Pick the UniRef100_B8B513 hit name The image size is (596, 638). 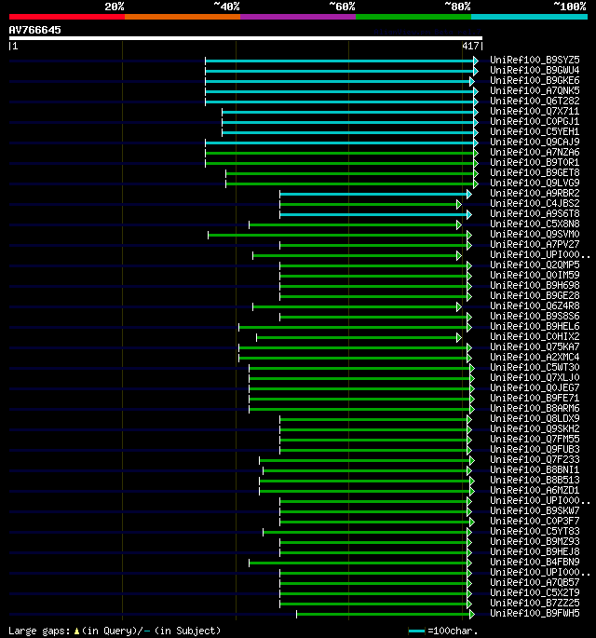[535, 480]
